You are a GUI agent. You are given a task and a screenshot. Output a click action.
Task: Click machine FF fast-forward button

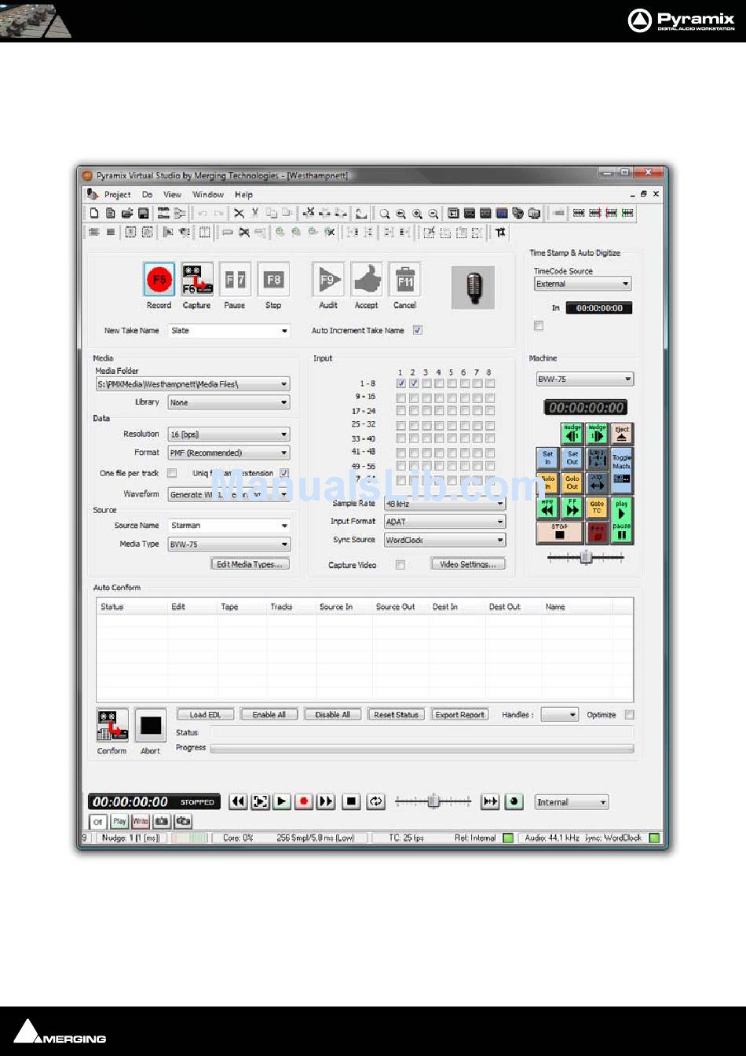(x=572, y=508)
